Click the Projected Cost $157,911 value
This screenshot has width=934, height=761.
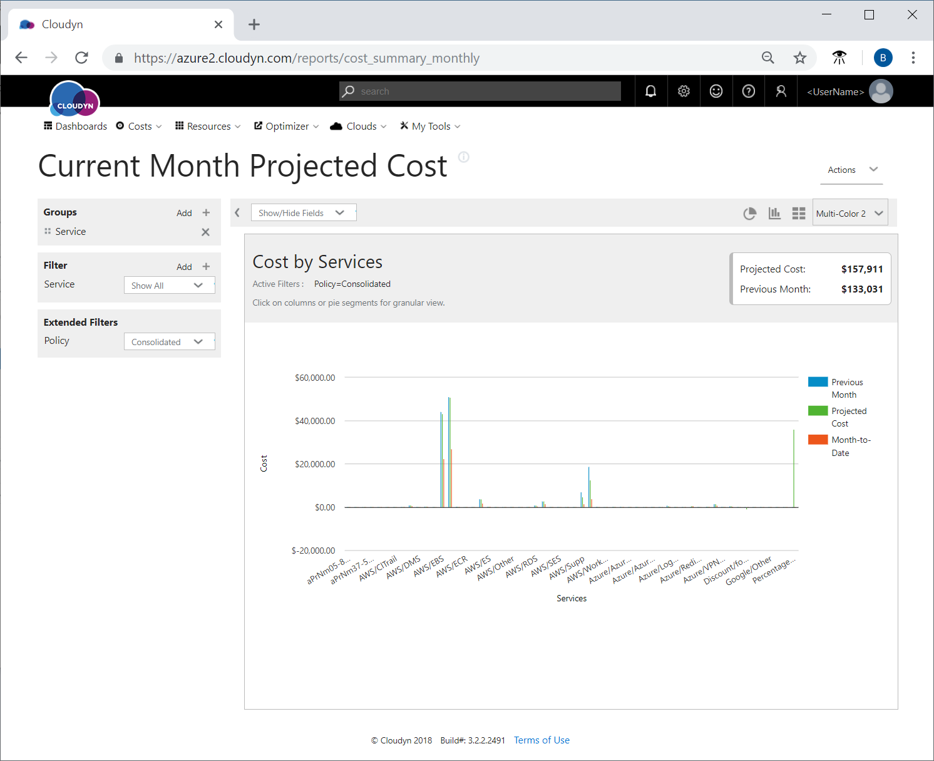[862, 269]
